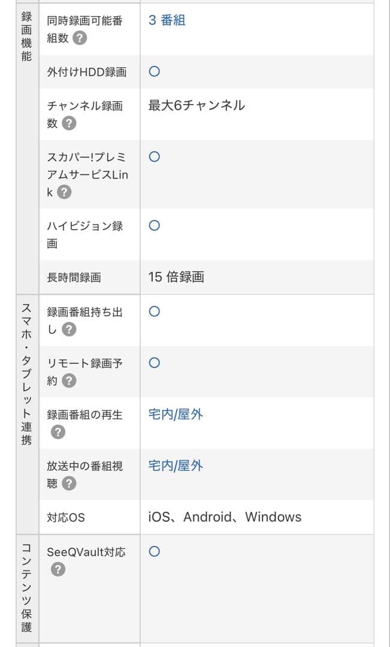Image resolution: width=390 pixels, height=647 pixels.
Task: Click the 15 倍録画 value
Action: click(x=176, y=277)
